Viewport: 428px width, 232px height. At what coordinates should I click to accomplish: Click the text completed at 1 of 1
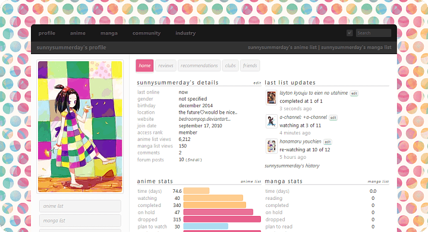coord(301,101)
